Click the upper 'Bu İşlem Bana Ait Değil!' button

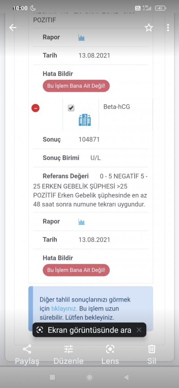[76, 86]
